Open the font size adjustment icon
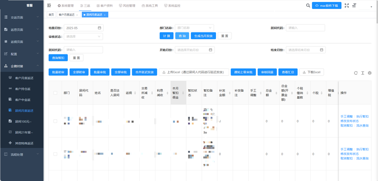378x181 pixels. (x=354, y=6)
